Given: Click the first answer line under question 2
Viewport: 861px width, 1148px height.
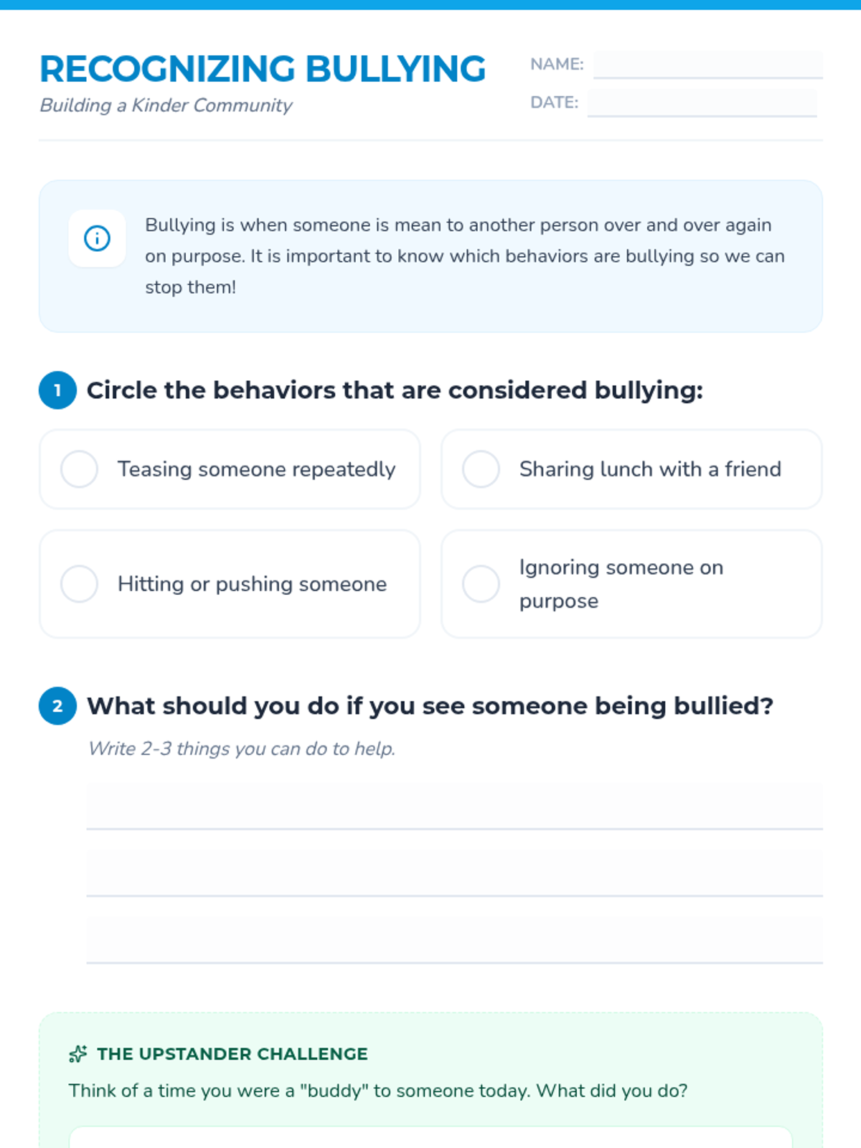Looking at the screenshot, I should point(453,807).
